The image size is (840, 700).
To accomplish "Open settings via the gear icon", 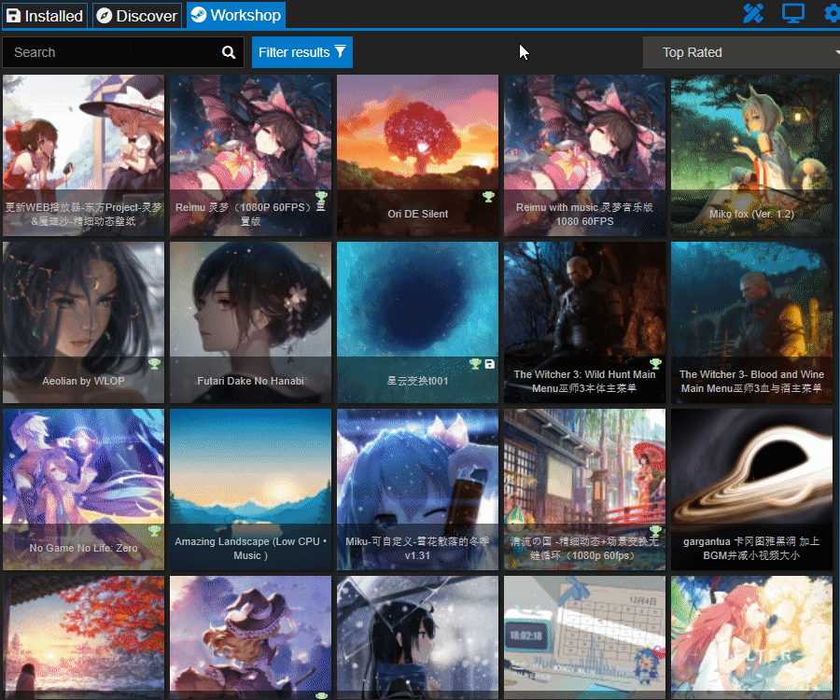I will pyautogui.click(x=832, y=14).
